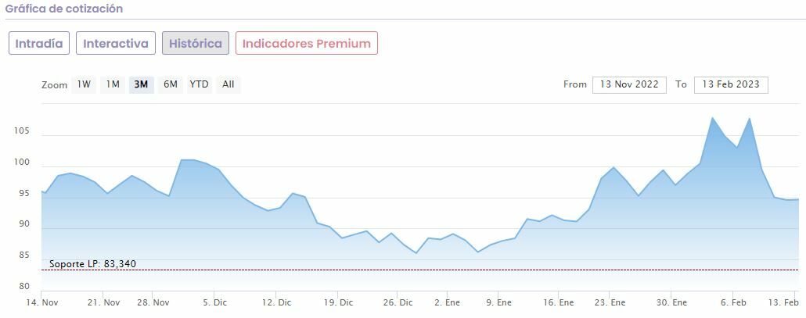Click the 5. Dic x-axis label

point(214,302)
